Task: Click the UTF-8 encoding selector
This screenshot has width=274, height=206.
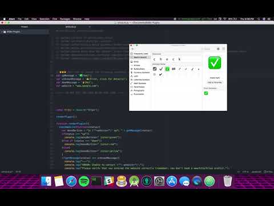Action: coord(245,172)
